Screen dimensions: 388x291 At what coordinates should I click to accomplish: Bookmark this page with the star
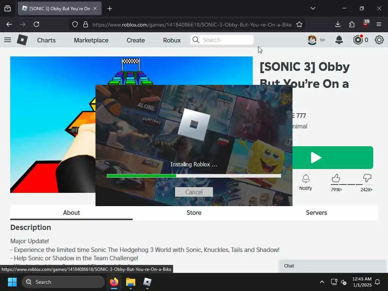(299, 24)
